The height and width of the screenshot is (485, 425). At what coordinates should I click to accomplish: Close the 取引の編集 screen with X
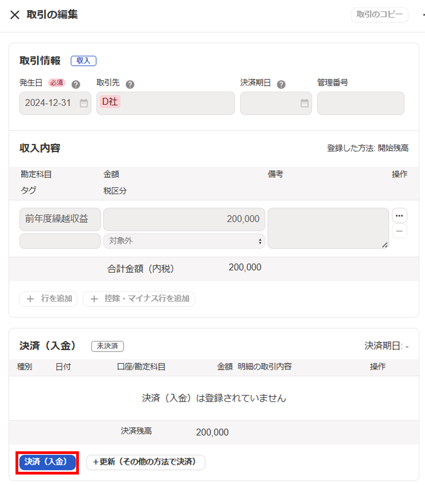15,15
